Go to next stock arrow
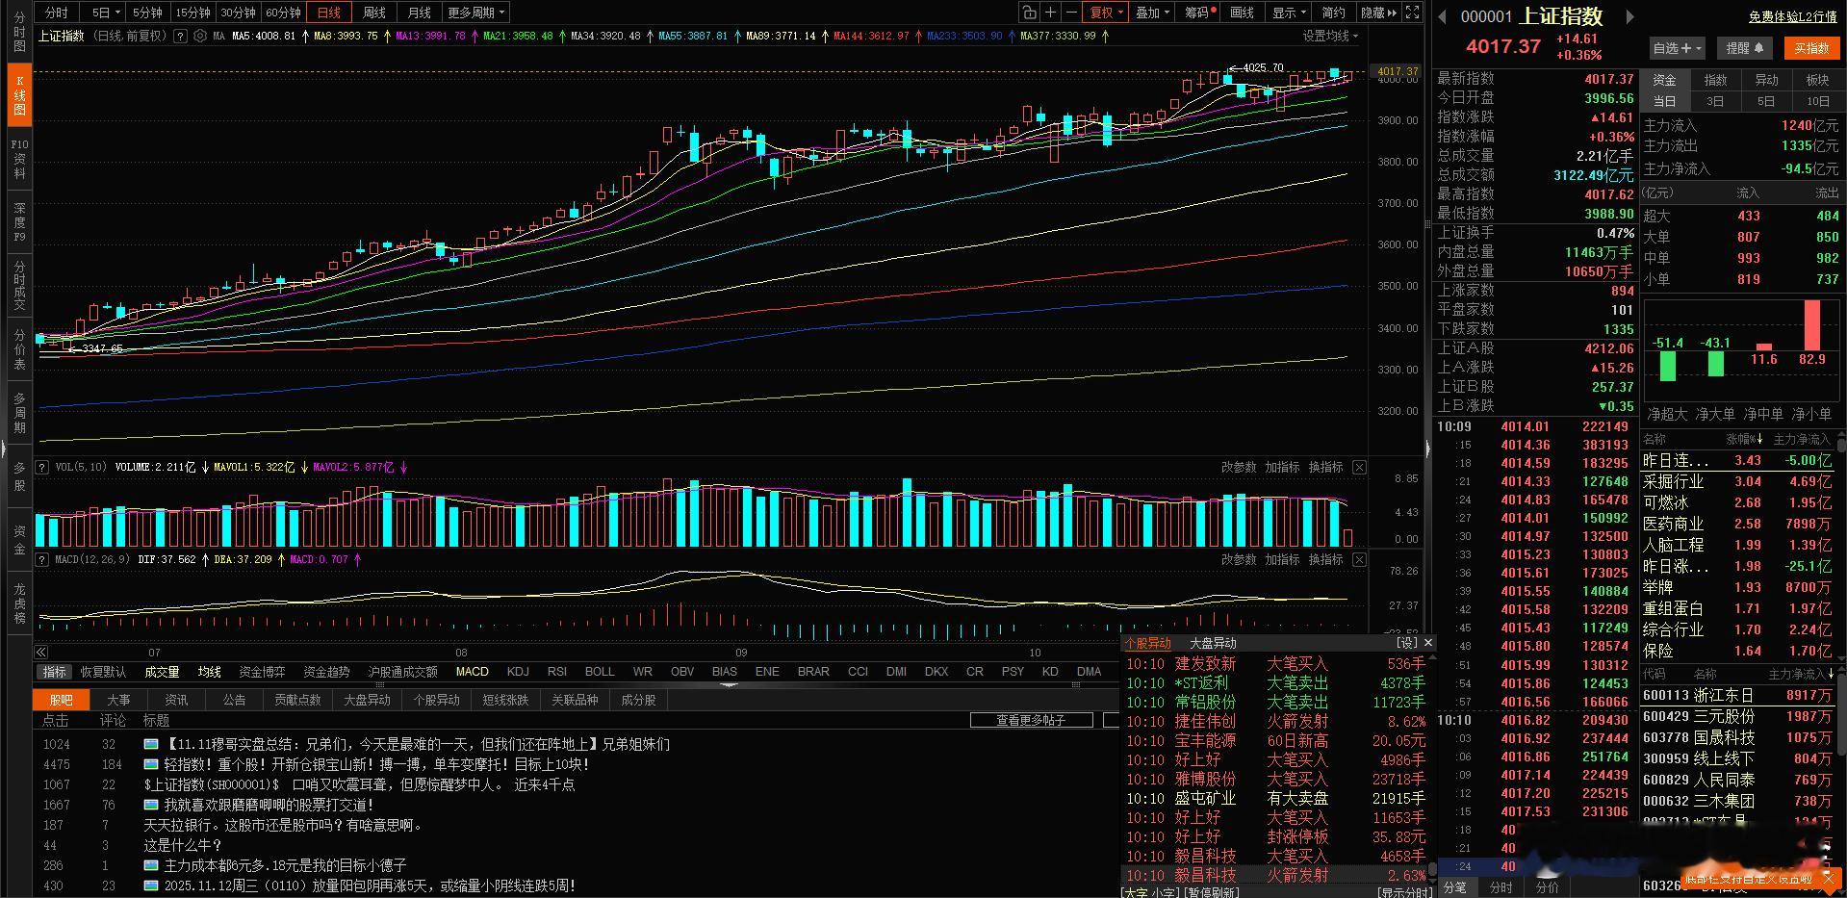 (x=1629, y=15)
